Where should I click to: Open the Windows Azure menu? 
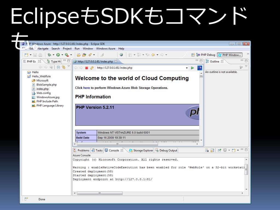pyautogui.click(x=106, y=49)
